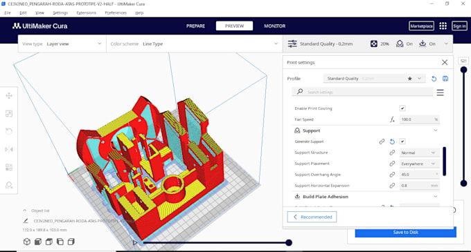Open the Preferences menu
Viewport: 471px width, 252px height.
coord(116,13)
